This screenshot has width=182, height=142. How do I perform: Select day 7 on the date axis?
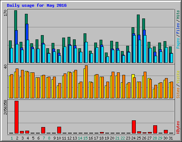pos(44,138)
